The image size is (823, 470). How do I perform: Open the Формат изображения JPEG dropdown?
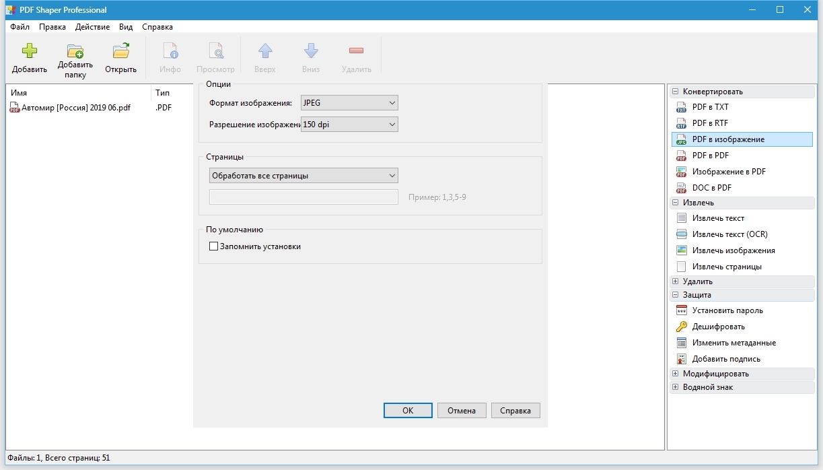click(349, 103)
